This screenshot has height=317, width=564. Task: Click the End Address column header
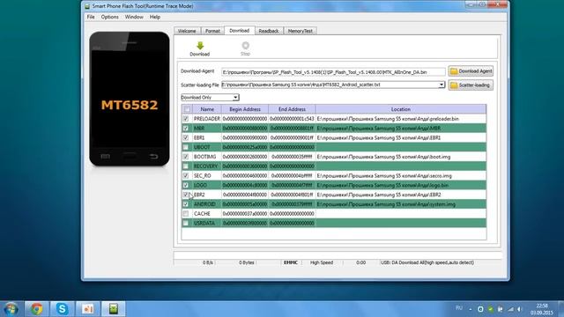pos(292,109)
